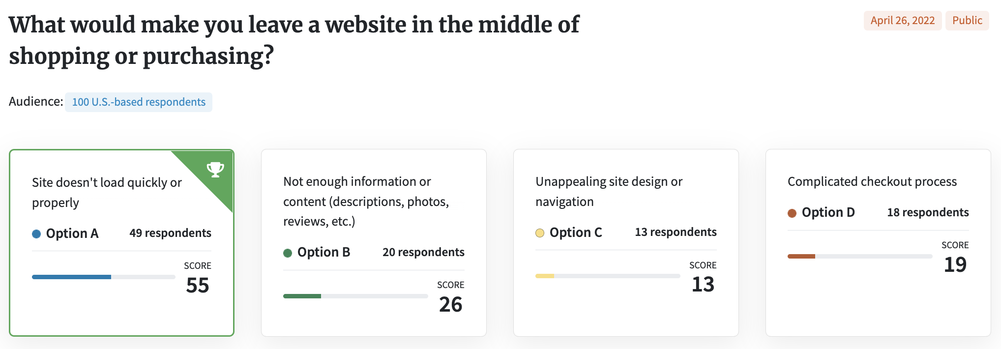Click the green Option B dot
The image size is (1001, 349).
tap(288, 253)
